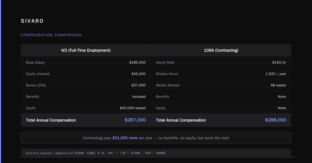Click the $37,000 bonus amount
This screenshot has width=312, height=163.
click(x=138, y=85)
